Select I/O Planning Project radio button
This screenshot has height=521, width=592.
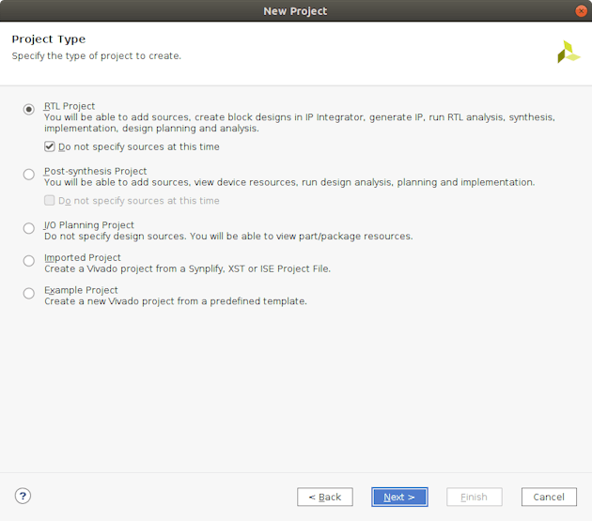pos(29,227)
